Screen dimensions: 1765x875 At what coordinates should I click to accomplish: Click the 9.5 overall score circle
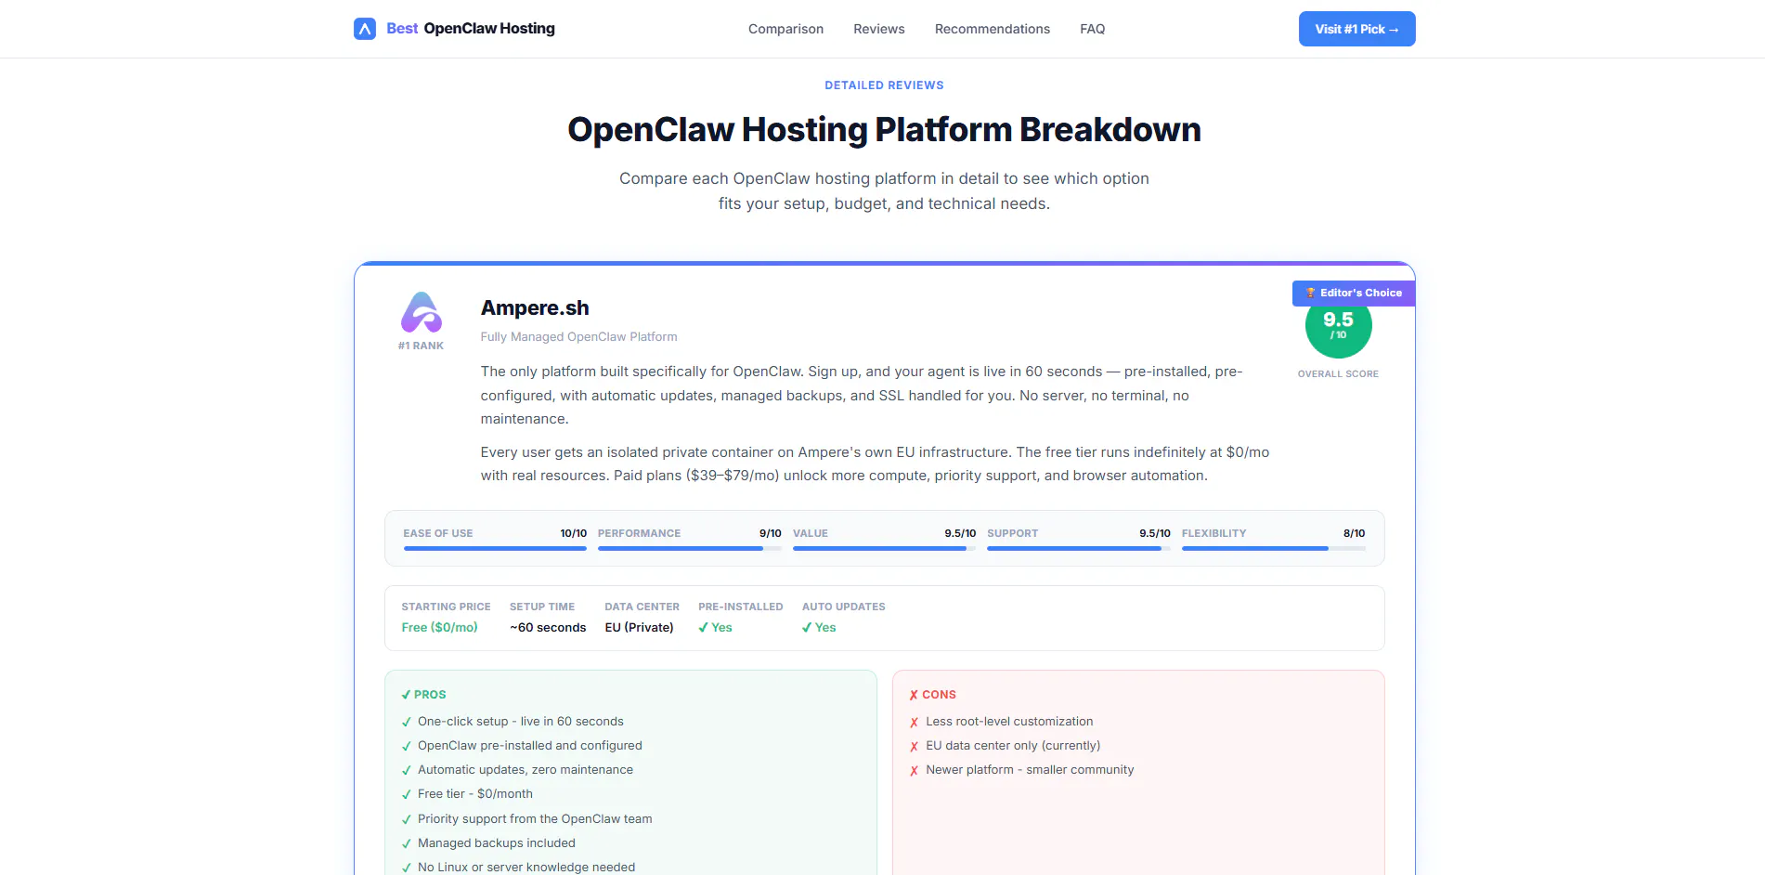click(x=1338, y=325)
